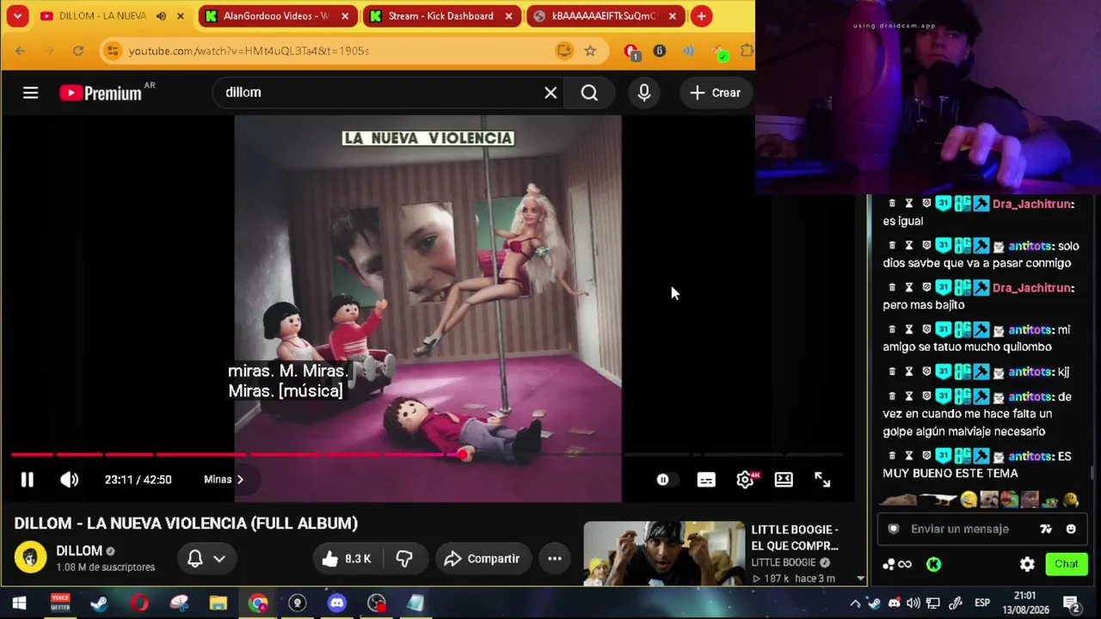Delete antitots' ES MUY BUENO ESTE TEMA message
1101x619 pixels.
click(892, 456)
